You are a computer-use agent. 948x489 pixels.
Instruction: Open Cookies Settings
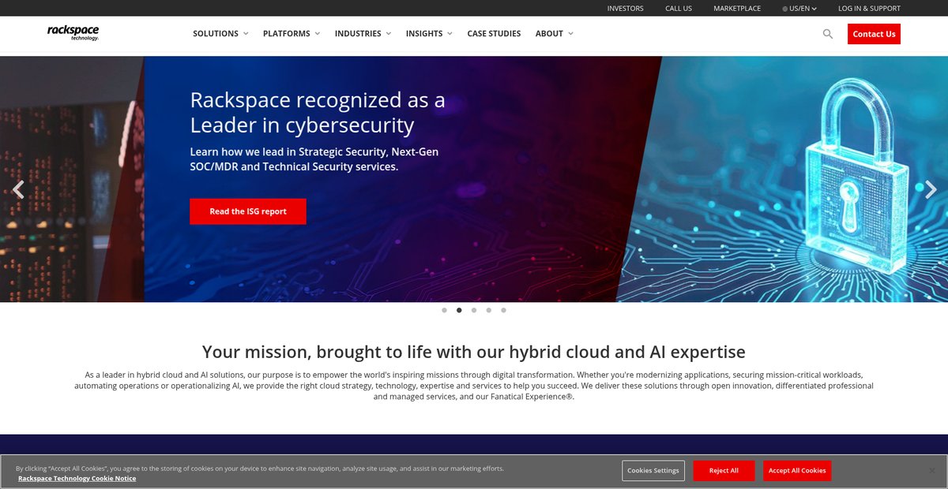(653, 471)
